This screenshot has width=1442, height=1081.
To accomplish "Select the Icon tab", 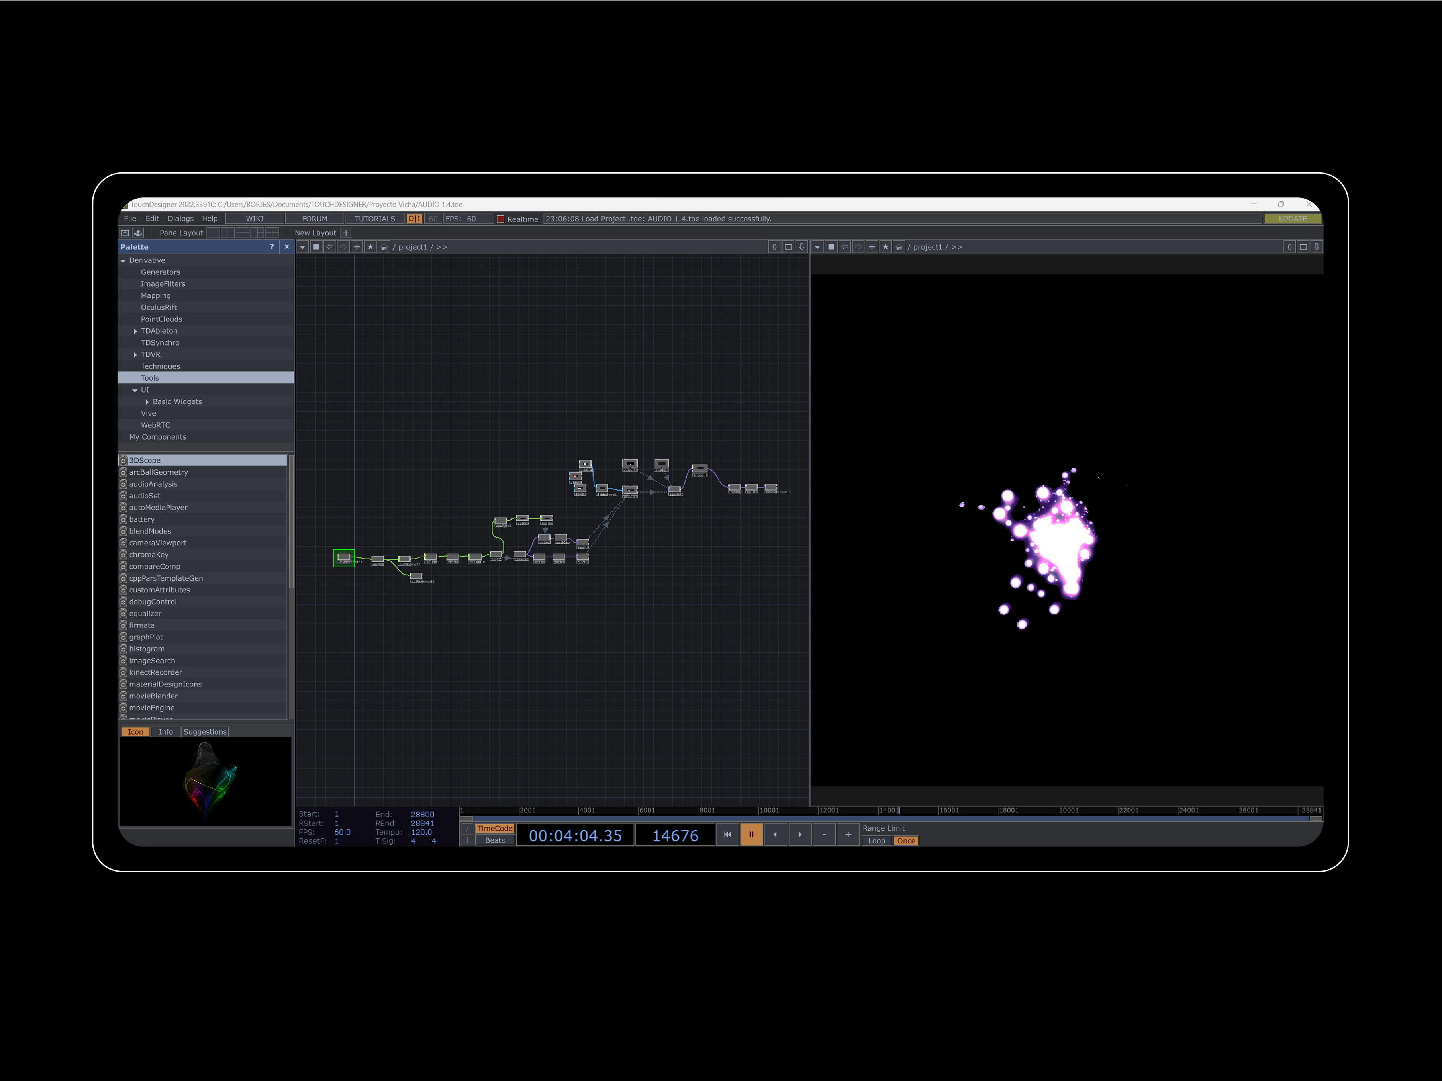I will click(x=135, y=732).
